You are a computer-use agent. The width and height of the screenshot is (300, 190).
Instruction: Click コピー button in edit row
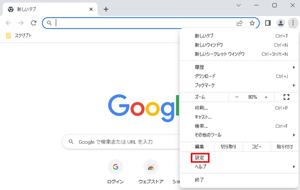[256, 147]
